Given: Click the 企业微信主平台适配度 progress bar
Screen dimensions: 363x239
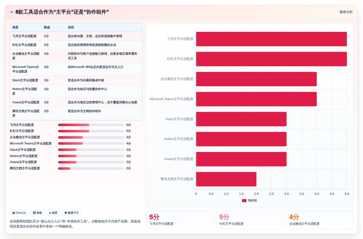Looking at the screenshot, I should tap(91, 137).
